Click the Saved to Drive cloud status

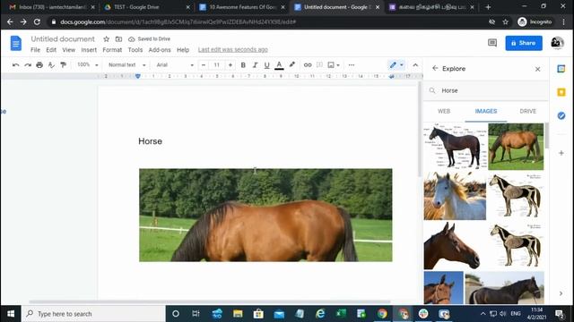[150, 38]
